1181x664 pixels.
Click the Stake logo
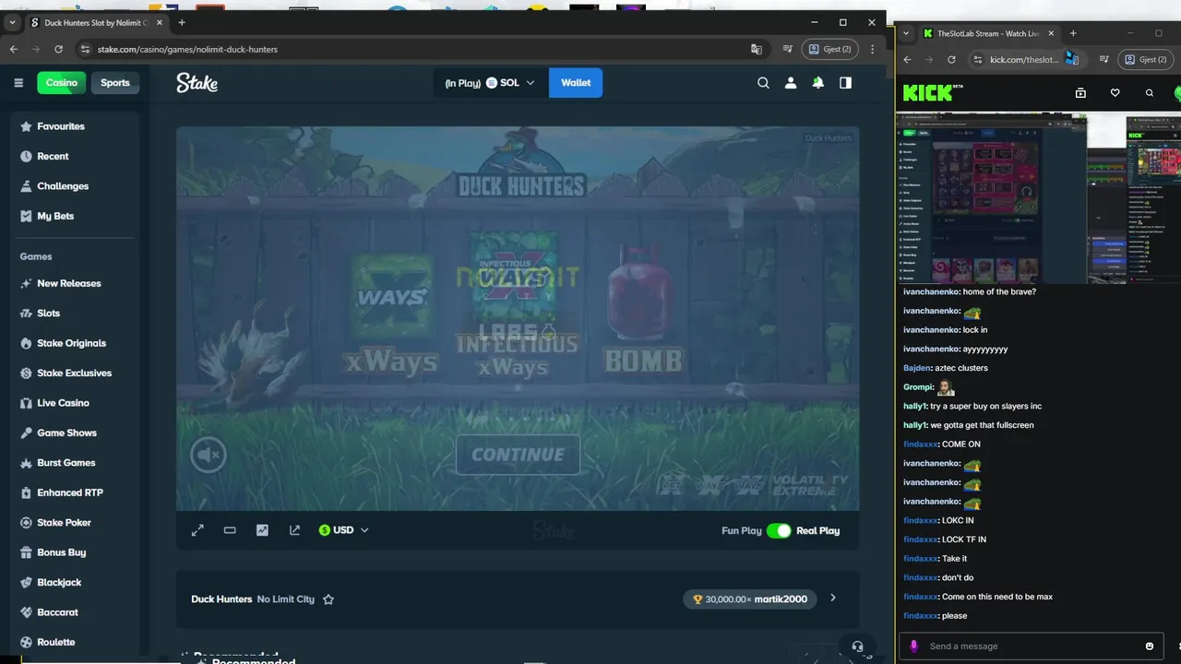[197, 83]
